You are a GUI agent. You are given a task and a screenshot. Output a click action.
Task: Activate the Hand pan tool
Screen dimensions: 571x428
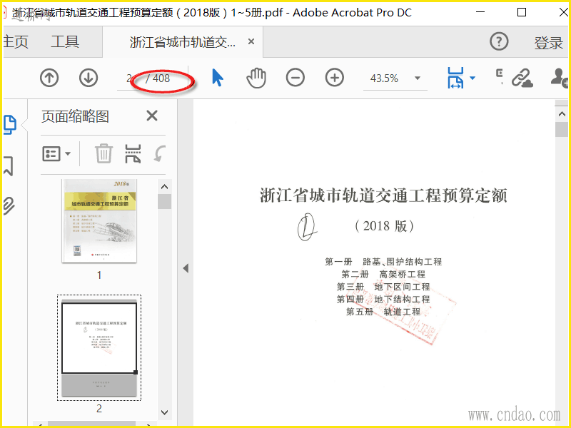click(256, 78)
